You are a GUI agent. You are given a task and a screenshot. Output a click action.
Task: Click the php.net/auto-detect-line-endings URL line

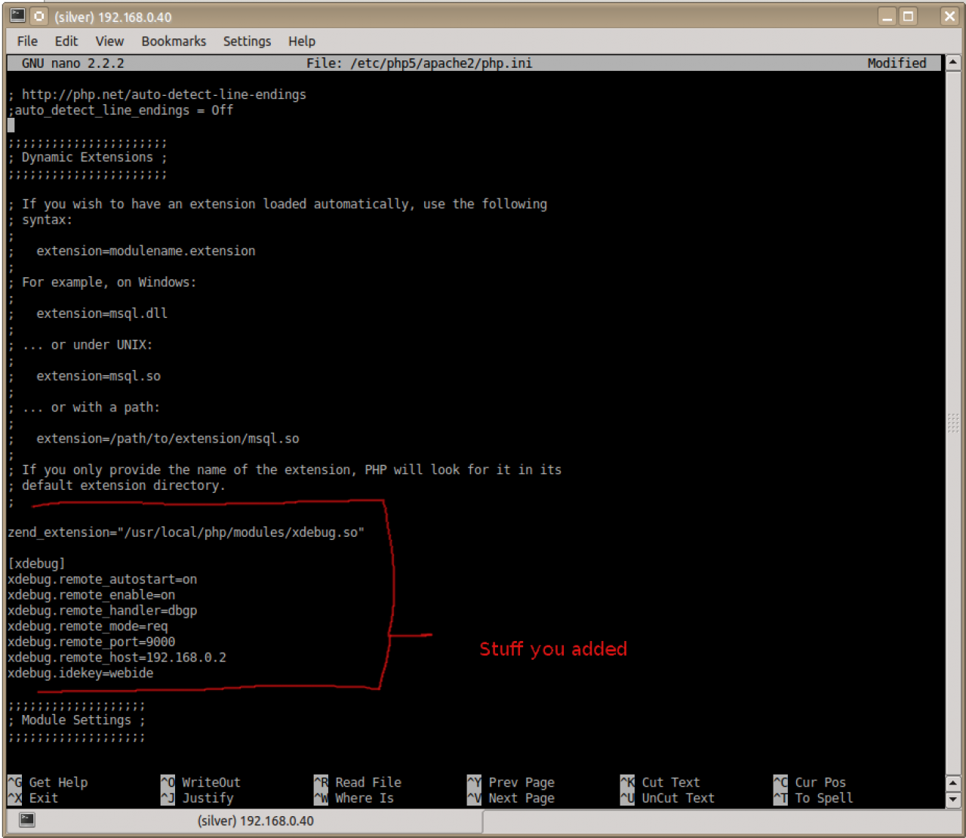pos(157,94)
